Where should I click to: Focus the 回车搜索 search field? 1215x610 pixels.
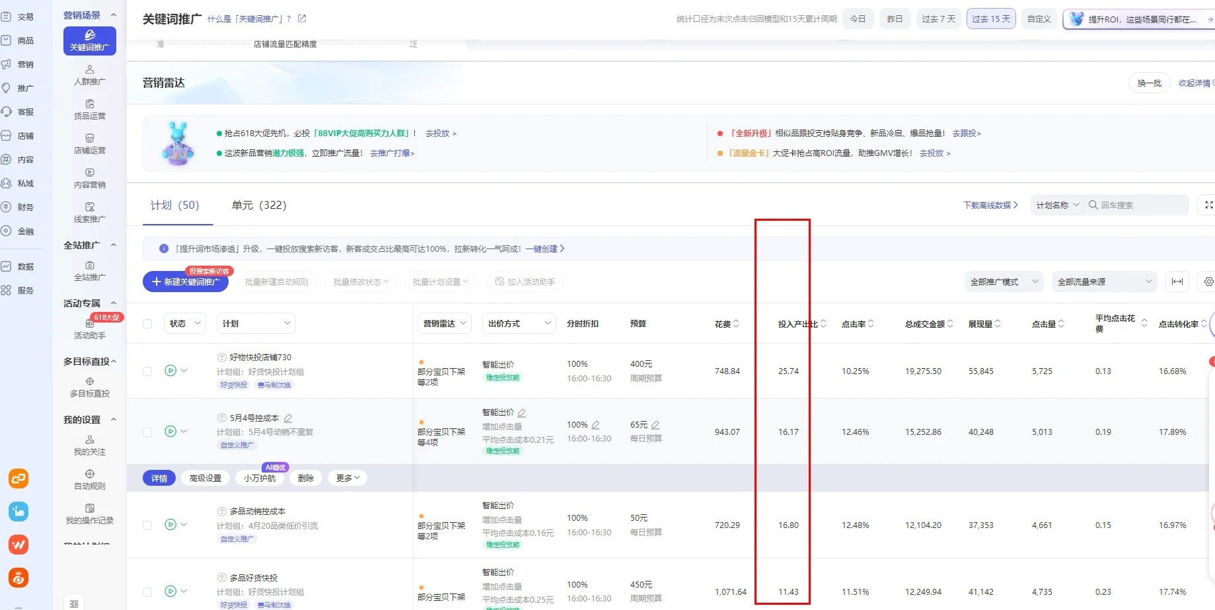(1136, 205)
